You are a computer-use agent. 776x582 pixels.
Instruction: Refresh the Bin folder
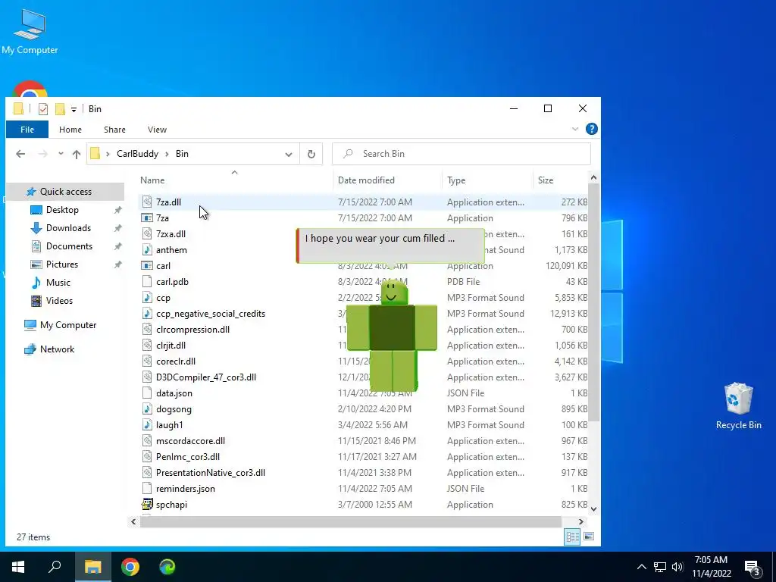(x=311, y=154)
